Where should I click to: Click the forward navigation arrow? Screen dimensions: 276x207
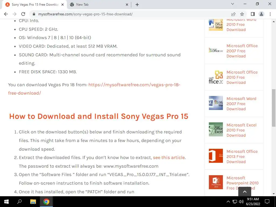point(15,14)
